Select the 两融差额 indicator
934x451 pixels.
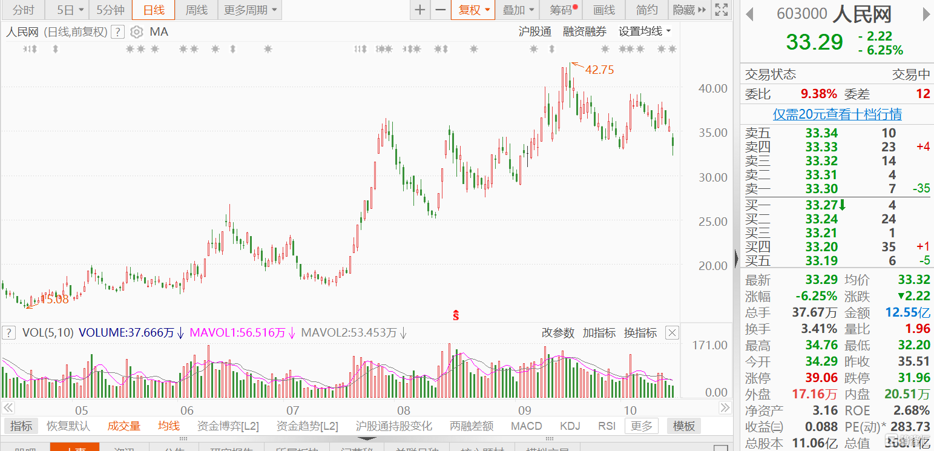[x=472, y=426]
